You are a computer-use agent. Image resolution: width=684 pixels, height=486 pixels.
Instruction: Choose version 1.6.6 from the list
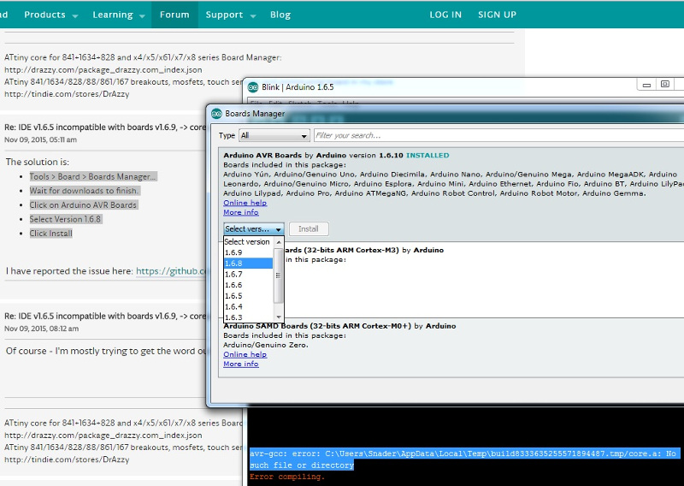[248, 285]
